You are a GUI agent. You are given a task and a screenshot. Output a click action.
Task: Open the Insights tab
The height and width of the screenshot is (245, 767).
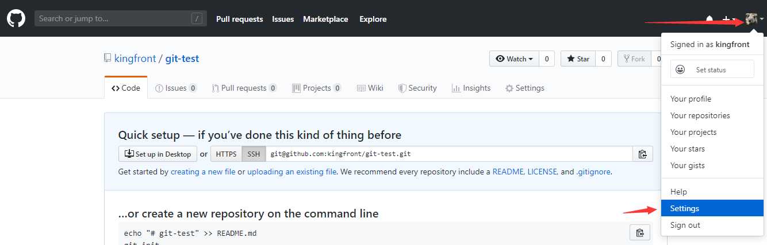point(471,88)
